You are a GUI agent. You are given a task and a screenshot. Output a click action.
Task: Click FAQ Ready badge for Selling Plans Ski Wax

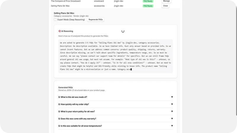coord(148,6)
